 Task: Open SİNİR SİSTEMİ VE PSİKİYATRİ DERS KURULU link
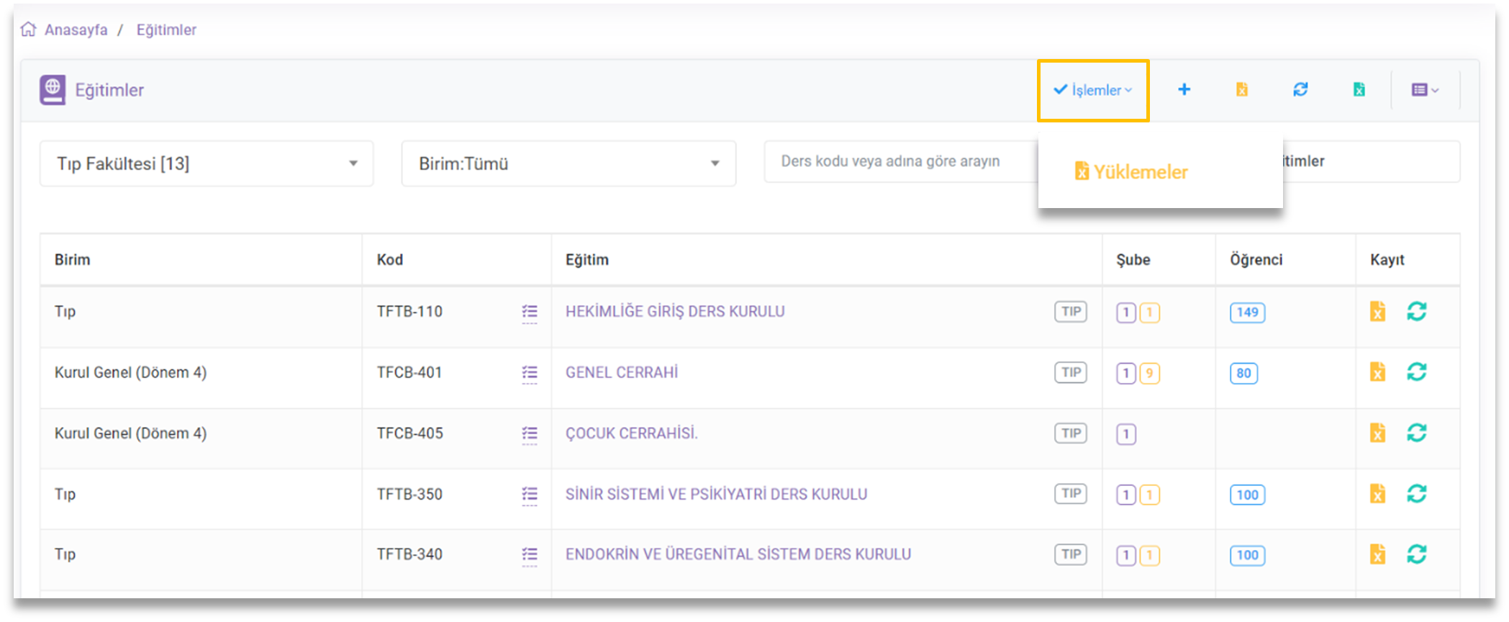point(716,494)
